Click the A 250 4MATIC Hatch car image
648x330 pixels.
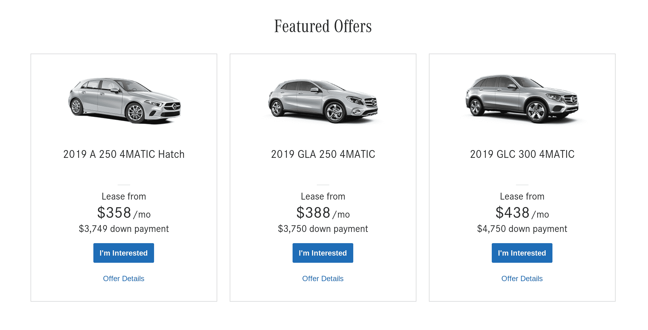click(x=124, y=100)
